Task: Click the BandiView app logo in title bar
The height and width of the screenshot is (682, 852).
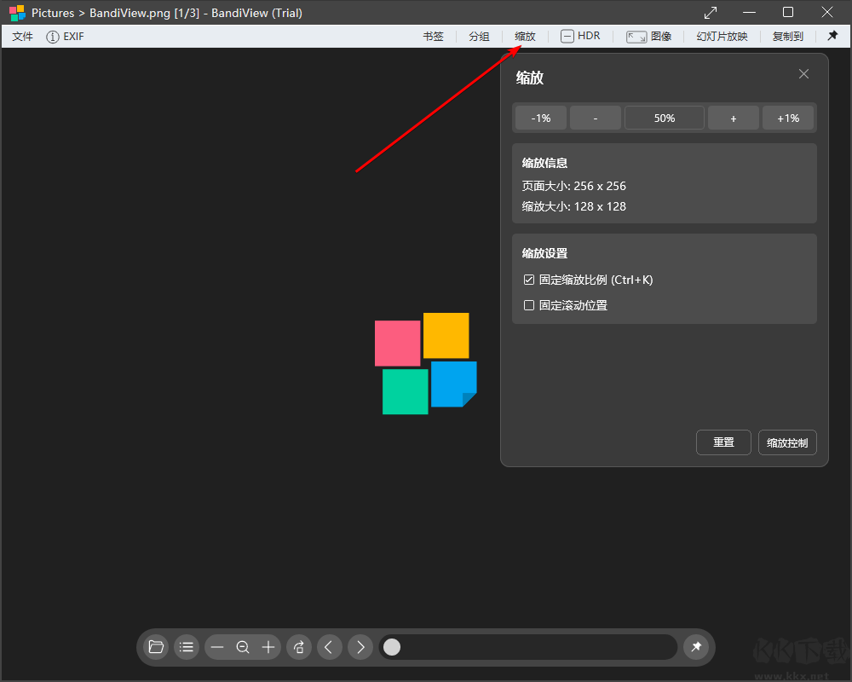Action: tap(17, 13)
